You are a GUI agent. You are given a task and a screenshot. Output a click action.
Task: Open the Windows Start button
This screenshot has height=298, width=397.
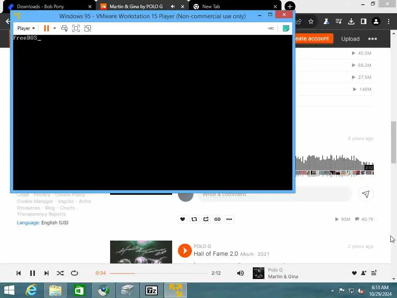9,290
